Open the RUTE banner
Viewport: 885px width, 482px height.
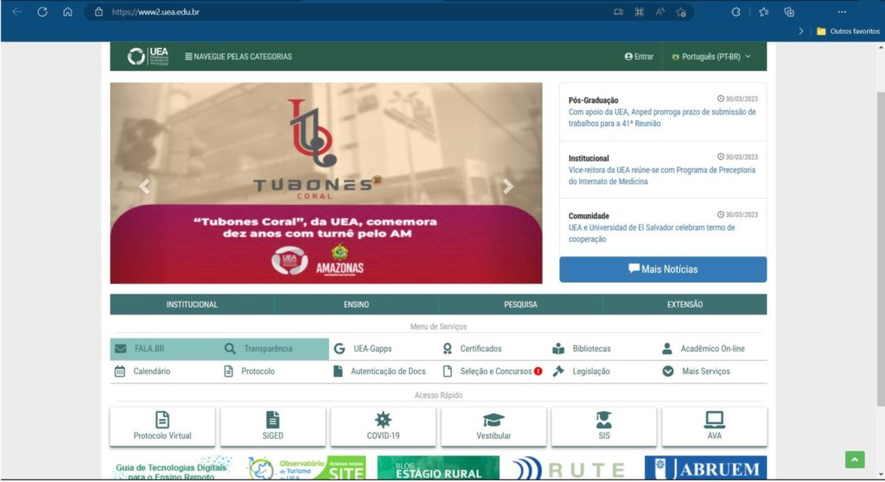570,468
